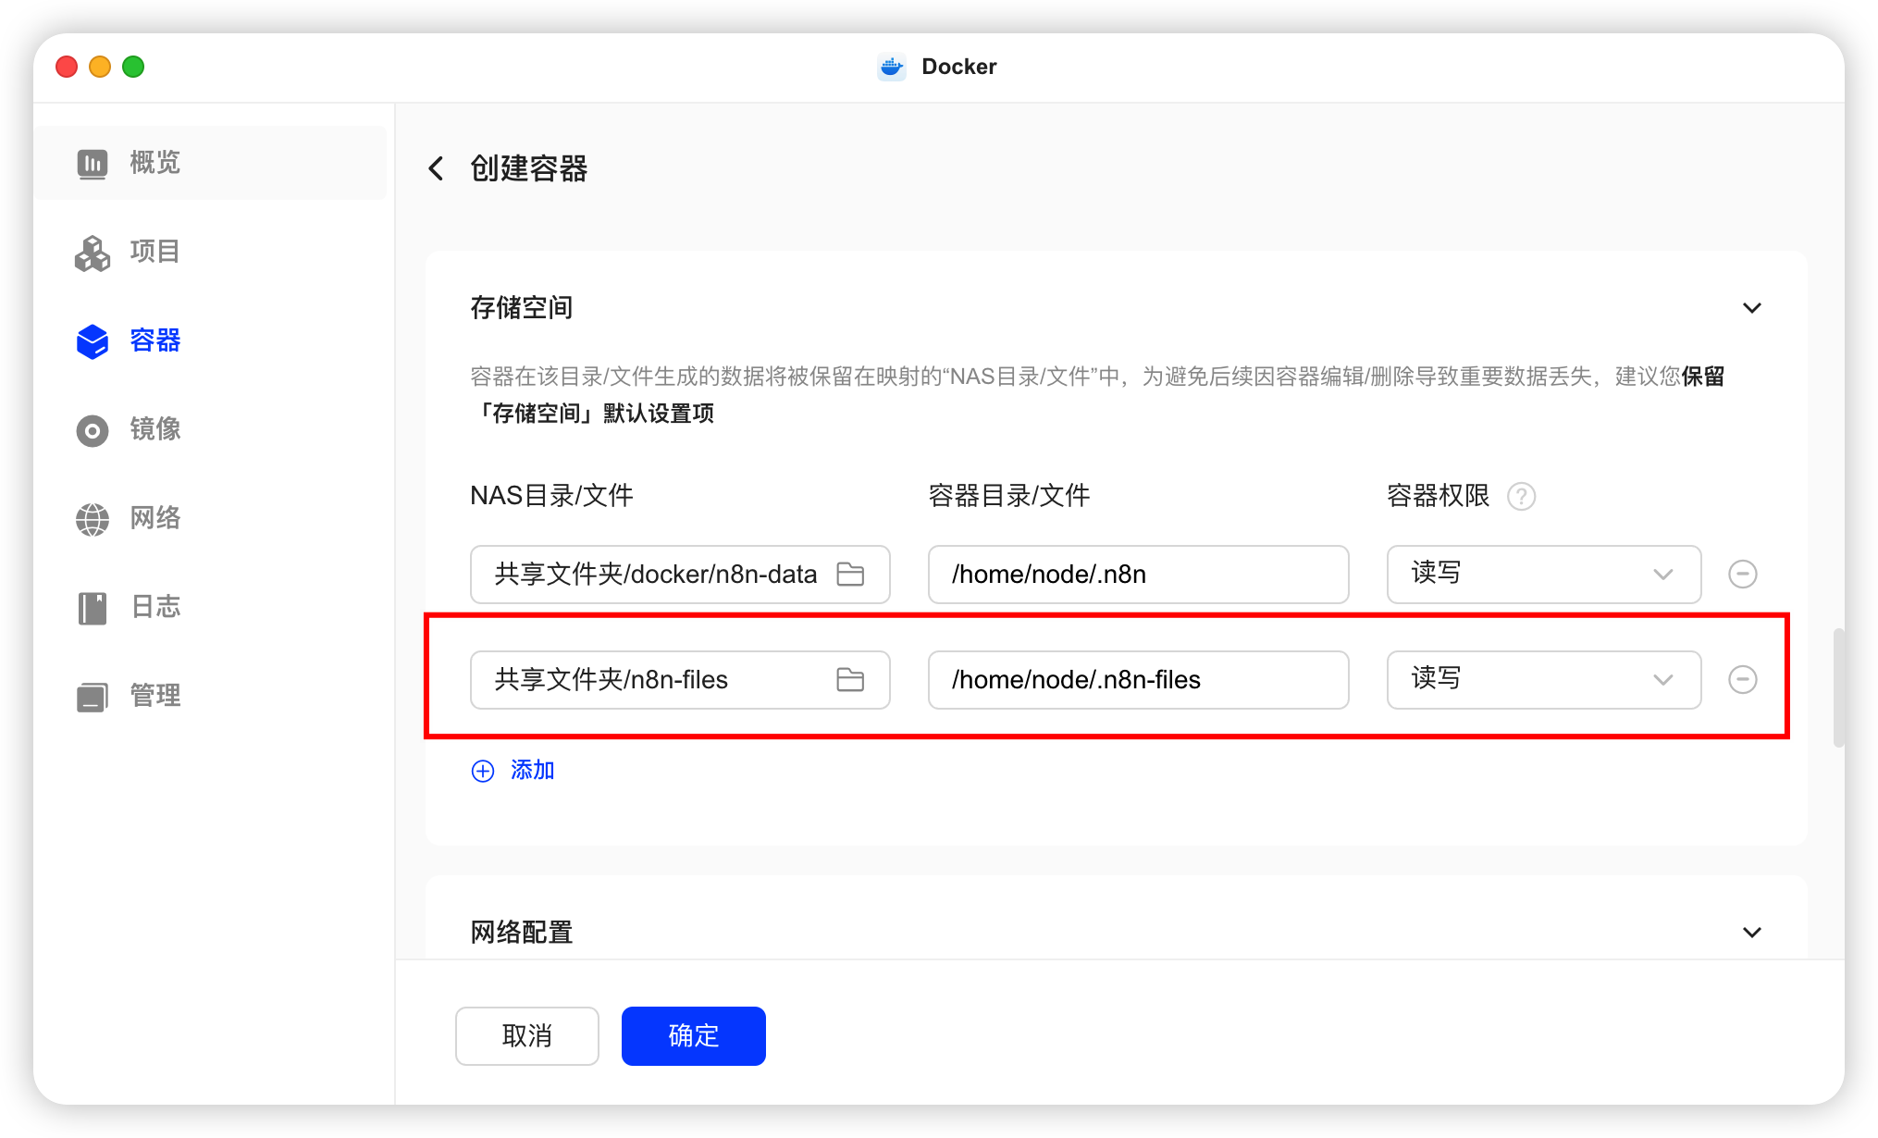
Task: Click the back arrow next to 创建容器
Action: [437, 168]
